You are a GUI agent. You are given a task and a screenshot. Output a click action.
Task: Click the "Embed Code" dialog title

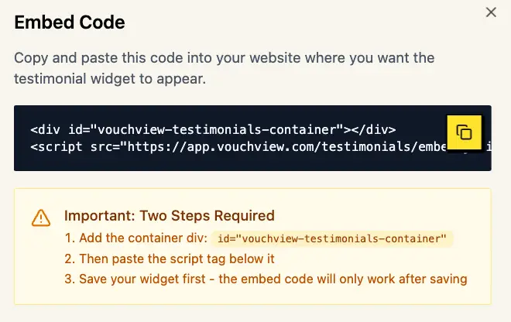point(69,22)
